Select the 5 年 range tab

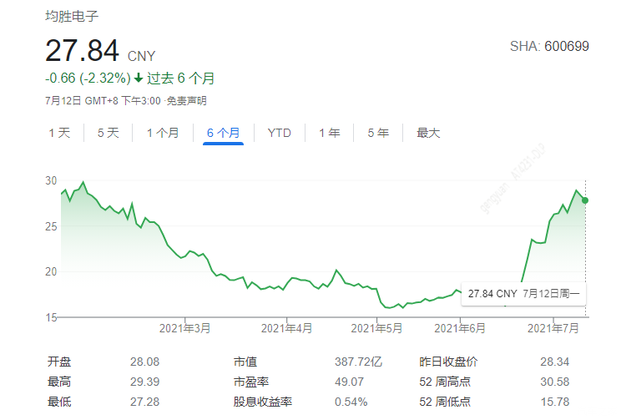click(378, 133)
